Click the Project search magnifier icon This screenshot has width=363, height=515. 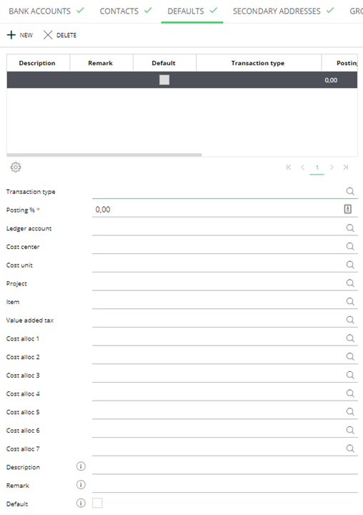[x=350, y=283]
